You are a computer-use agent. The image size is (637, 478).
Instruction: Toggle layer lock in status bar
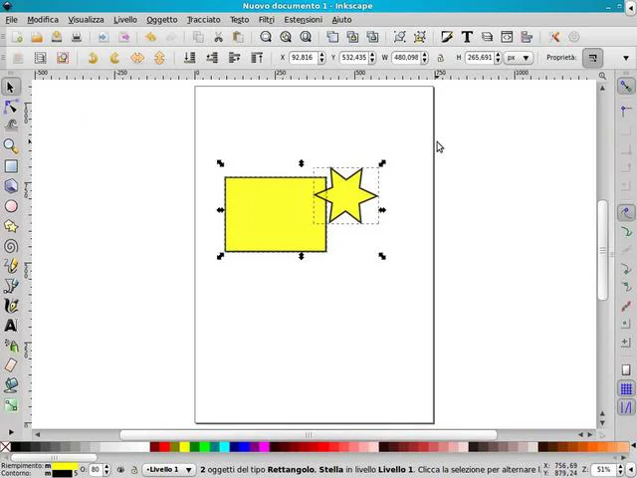pos(134,470)
